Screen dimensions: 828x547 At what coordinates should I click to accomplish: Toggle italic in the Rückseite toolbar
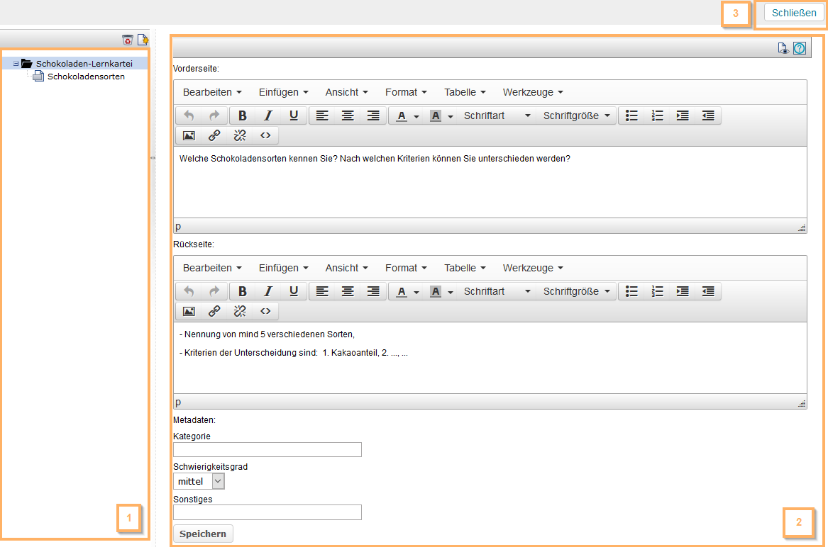click(x=268, y=291)
